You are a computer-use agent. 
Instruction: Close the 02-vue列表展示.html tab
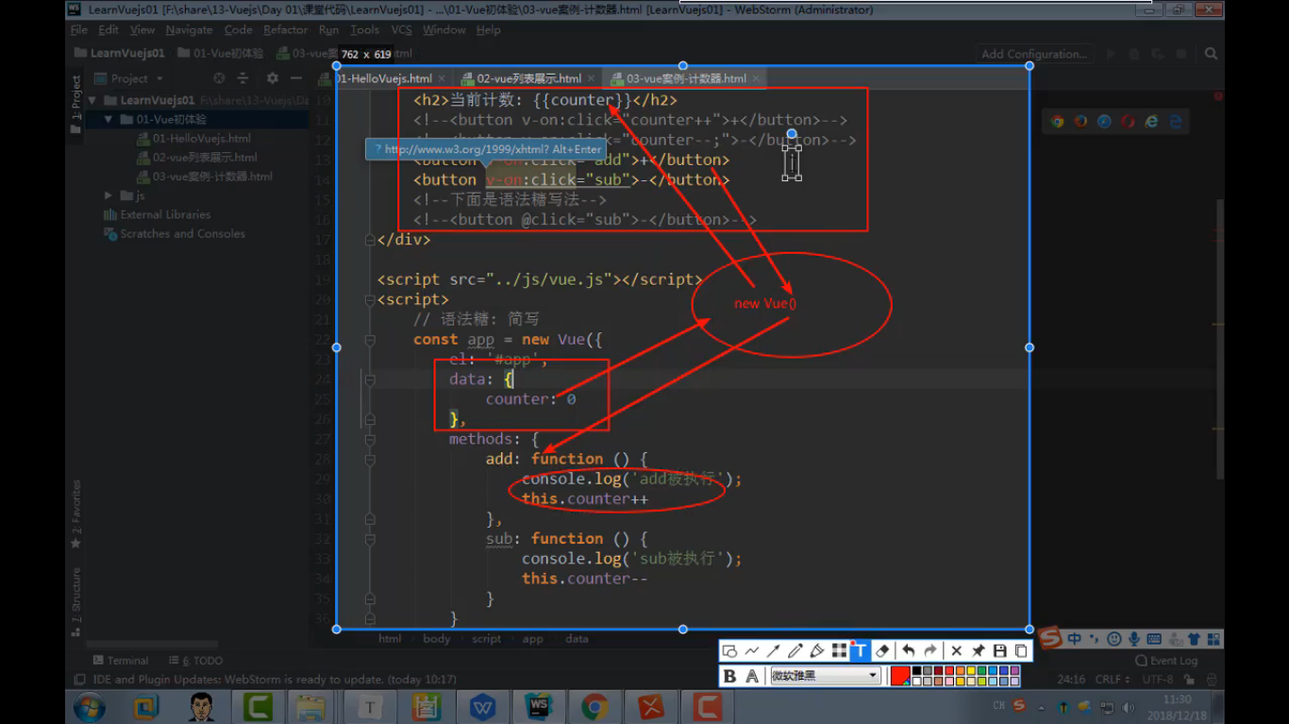[593, 78]
